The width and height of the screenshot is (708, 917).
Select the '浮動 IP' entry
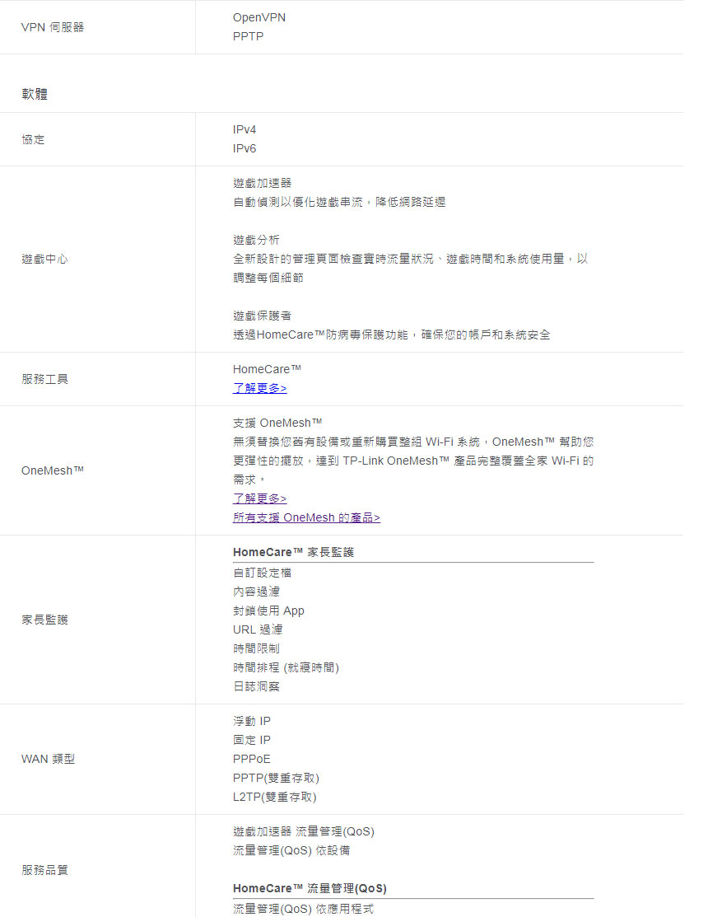(x=252, y=721)
